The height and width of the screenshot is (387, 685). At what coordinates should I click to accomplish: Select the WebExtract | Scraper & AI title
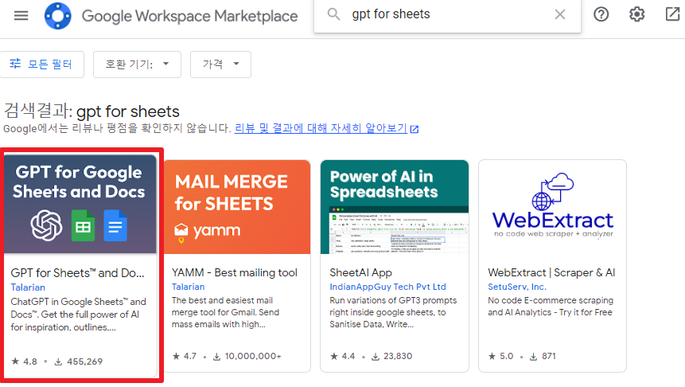[x=551, y=272]
